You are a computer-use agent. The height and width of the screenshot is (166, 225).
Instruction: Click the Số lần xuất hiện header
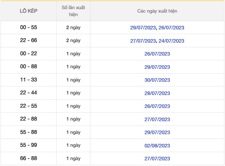coord(73,11)
